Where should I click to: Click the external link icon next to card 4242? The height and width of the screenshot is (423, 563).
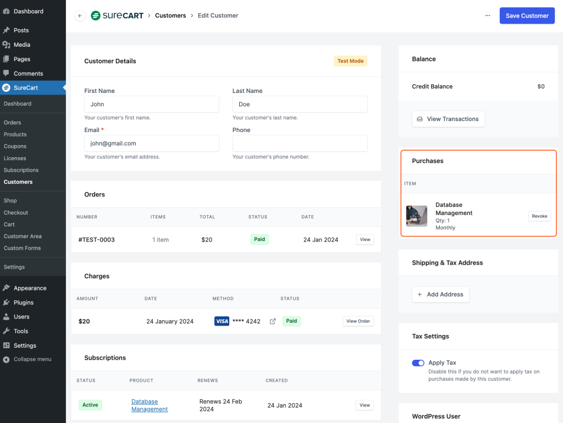pyautogui.click(x=273, y=321)
